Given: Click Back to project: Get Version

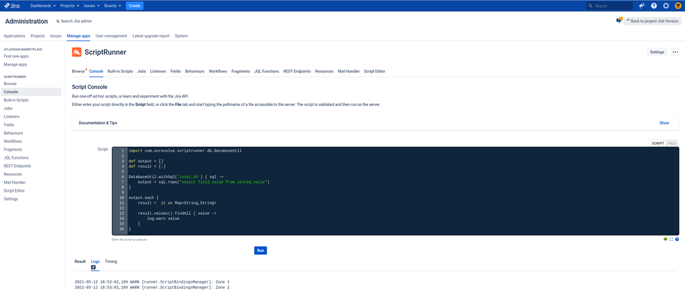Looking at the screenshot, I should click(653, 21).
